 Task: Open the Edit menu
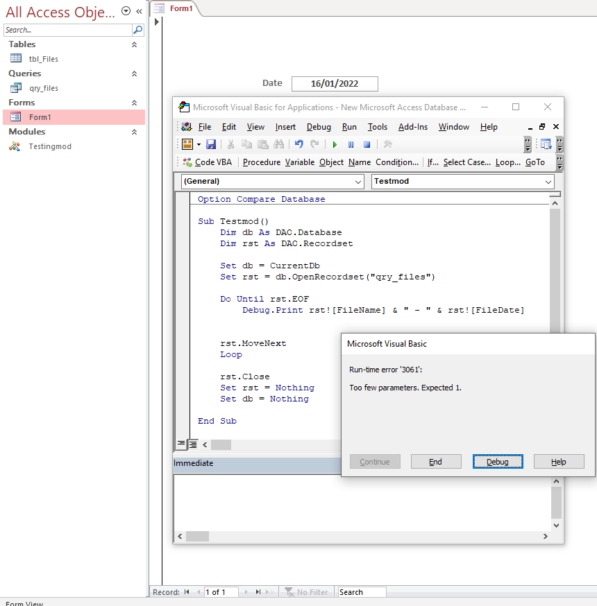(x=229, y=127)
